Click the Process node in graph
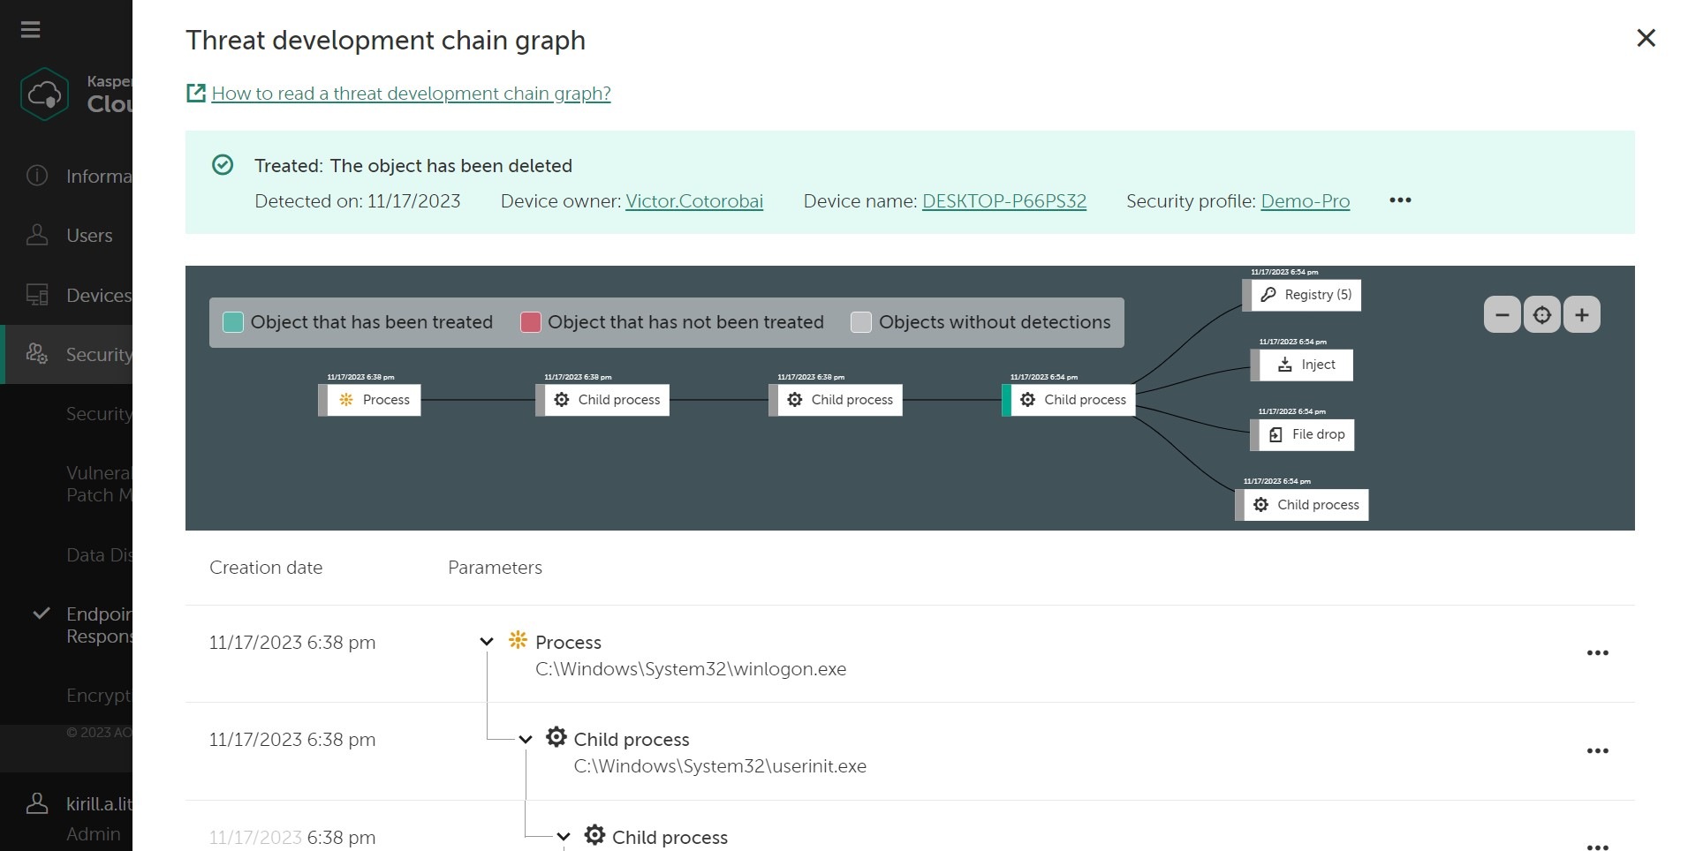 click(x=375, y=400)
